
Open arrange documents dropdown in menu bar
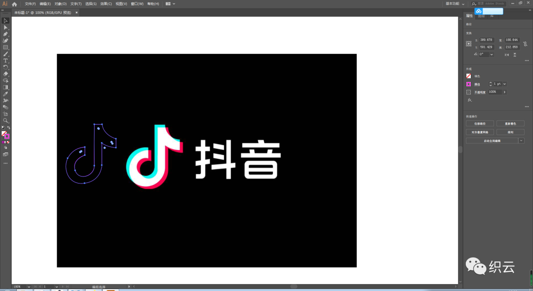click(x=170, y=4)
